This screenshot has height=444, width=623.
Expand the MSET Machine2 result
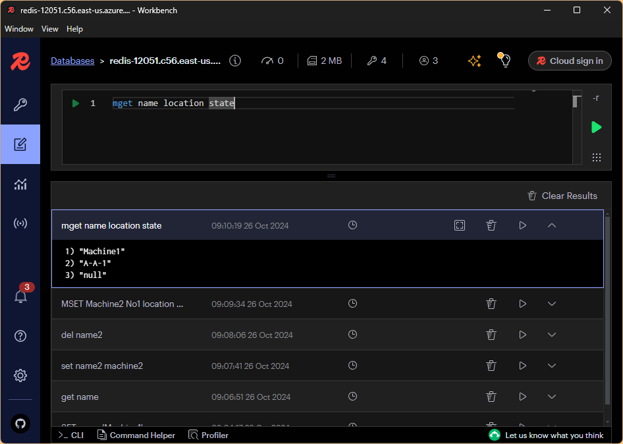[551, 304]
